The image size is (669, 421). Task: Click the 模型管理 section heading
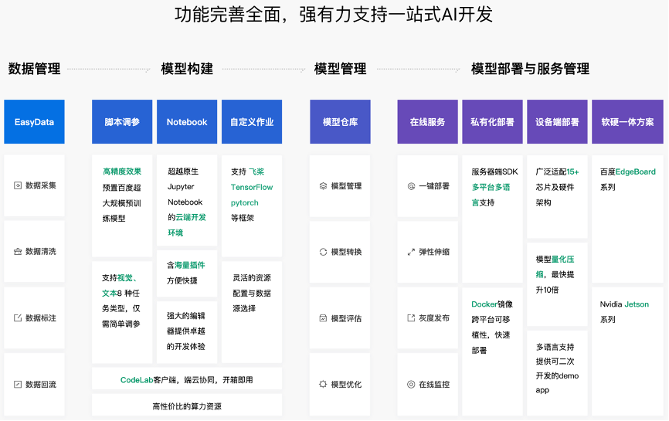340,69
